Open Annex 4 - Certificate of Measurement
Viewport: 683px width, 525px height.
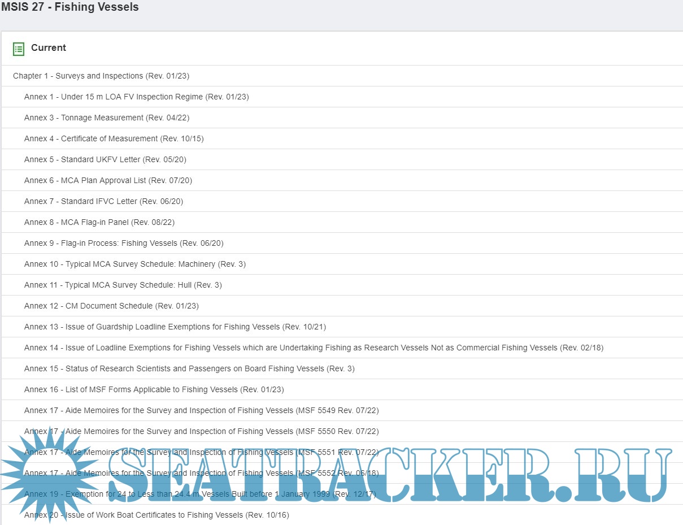tap(114, 138)
